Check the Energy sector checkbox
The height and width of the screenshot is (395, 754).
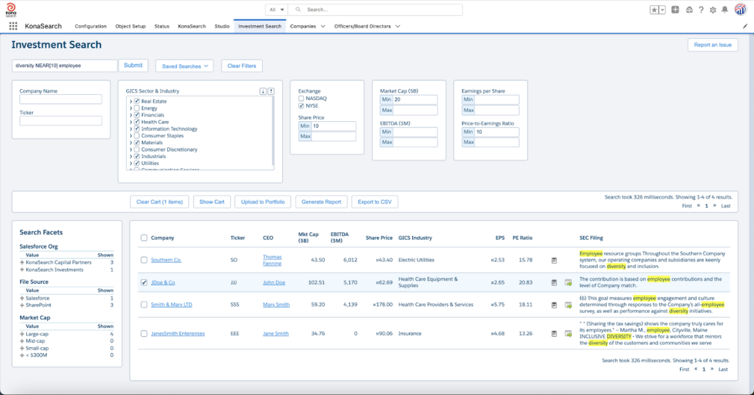(136, 108)
